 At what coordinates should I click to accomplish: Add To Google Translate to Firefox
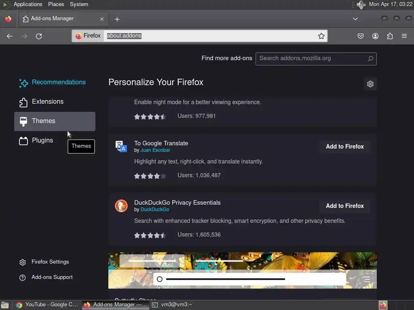[344, 147]
